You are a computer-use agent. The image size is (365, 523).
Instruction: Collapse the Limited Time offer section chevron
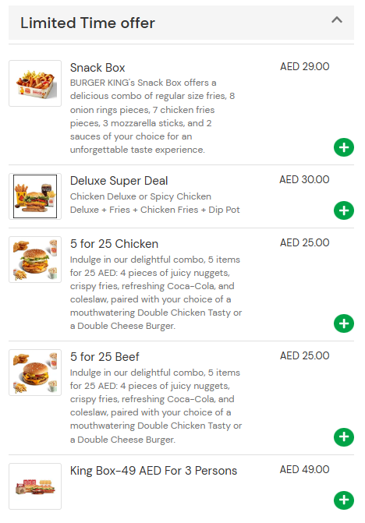tap(337, 20)
